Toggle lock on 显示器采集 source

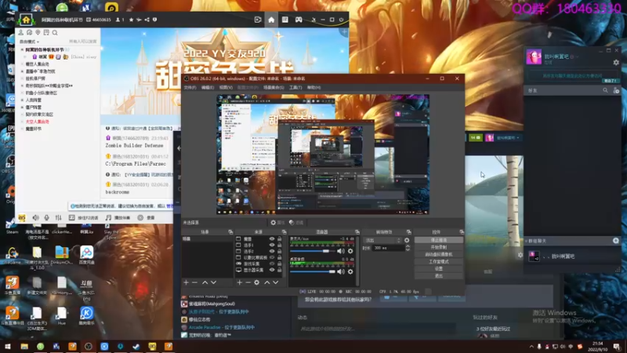[279, 270]
